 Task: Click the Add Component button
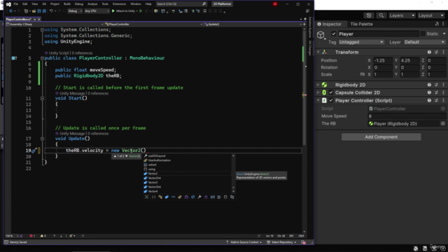tap(381, 137)
